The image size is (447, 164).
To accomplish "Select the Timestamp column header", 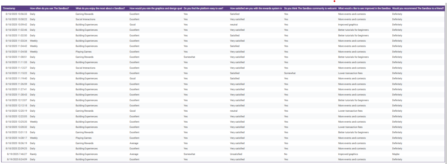I will (x=8, y=8).
